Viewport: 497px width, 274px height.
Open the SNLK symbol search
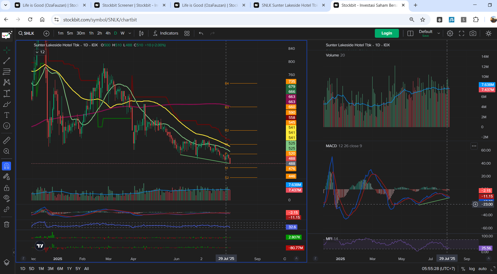(x=27, y=33)
